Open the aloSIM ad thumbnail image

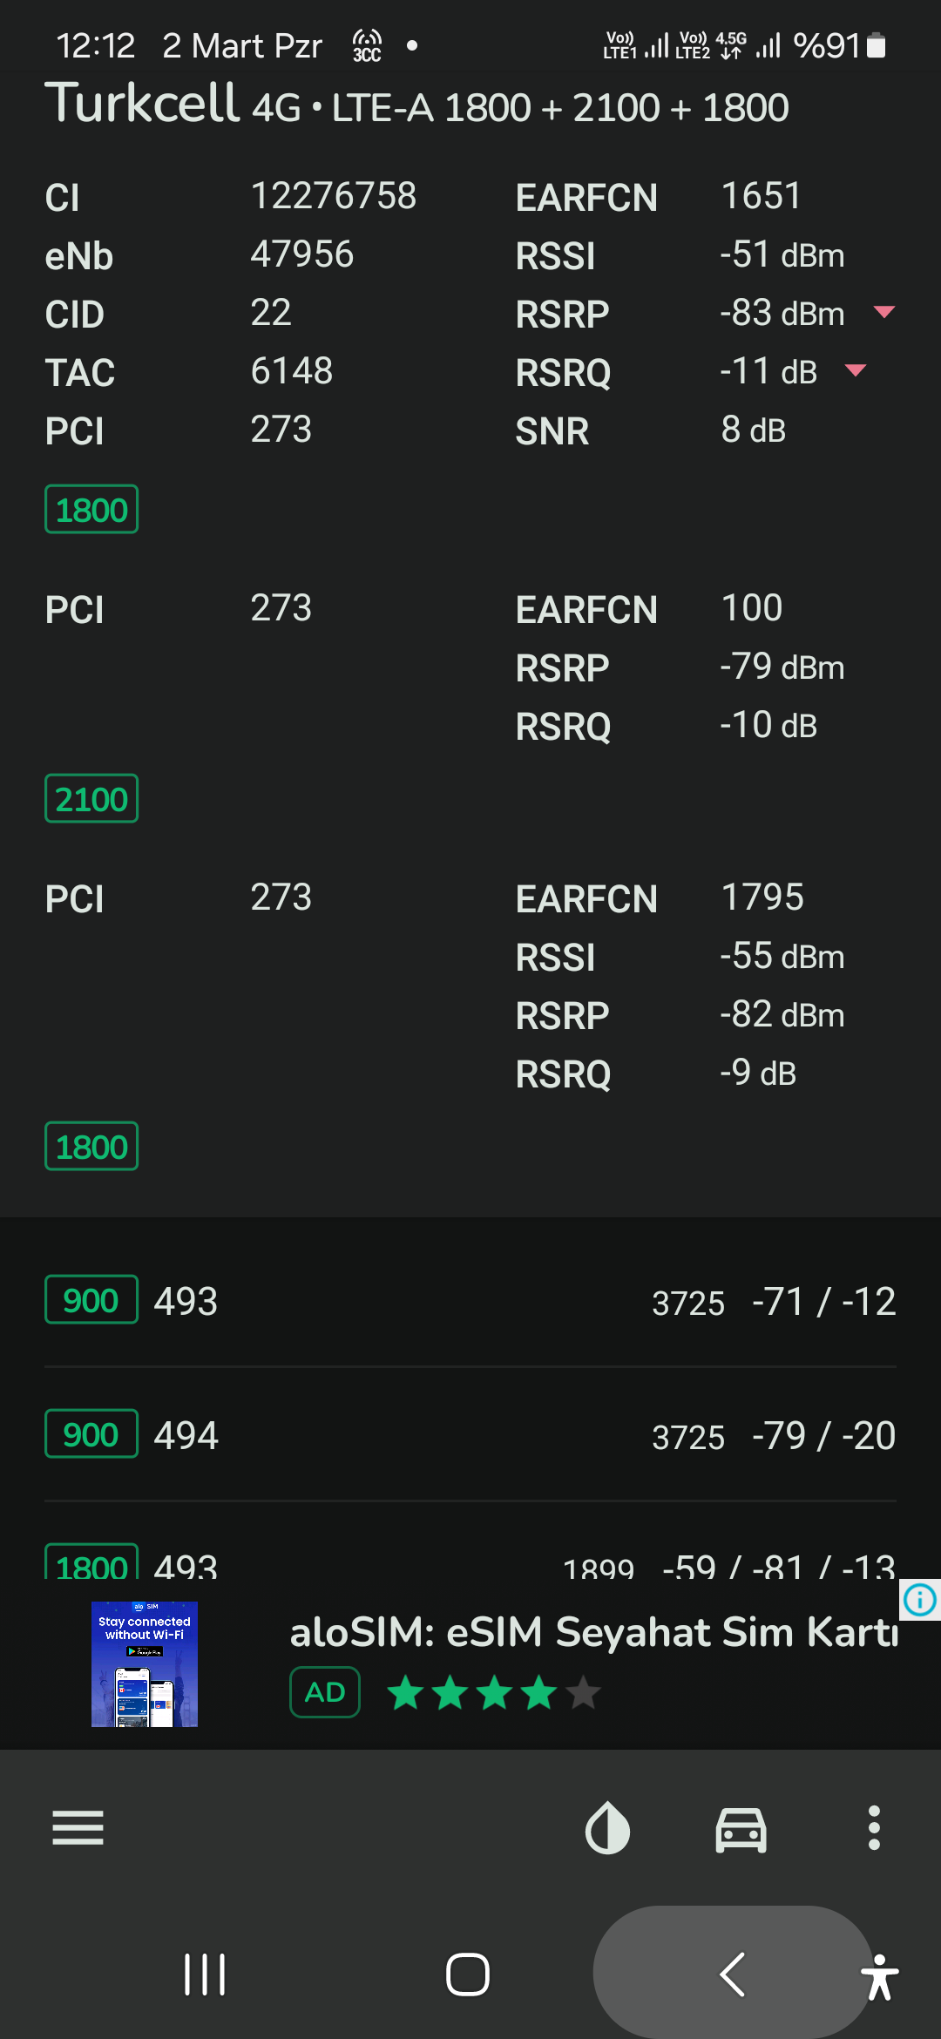145,1664
